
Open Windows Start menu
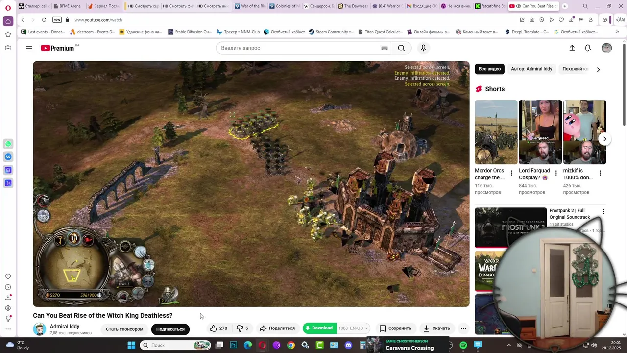coord(131,345)
